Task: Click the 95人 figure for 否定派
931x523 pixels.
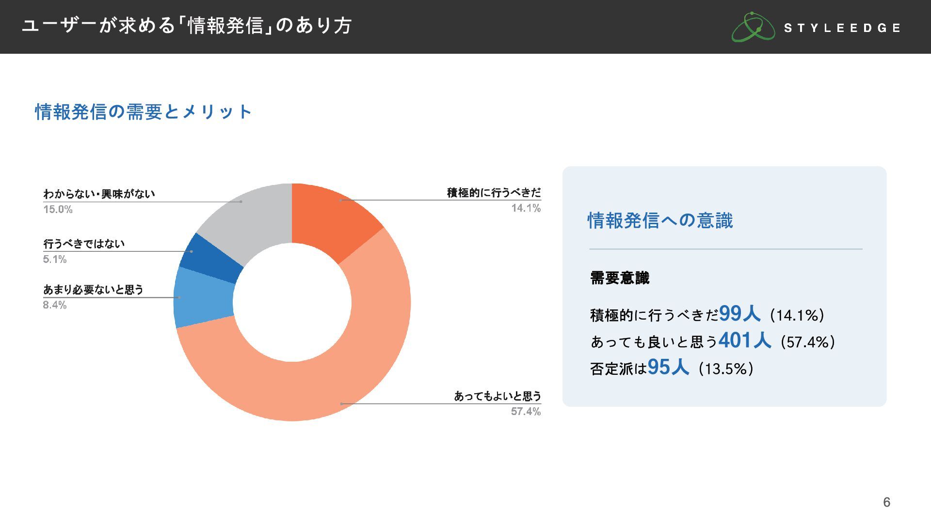Action: click(x=668, y=367)
